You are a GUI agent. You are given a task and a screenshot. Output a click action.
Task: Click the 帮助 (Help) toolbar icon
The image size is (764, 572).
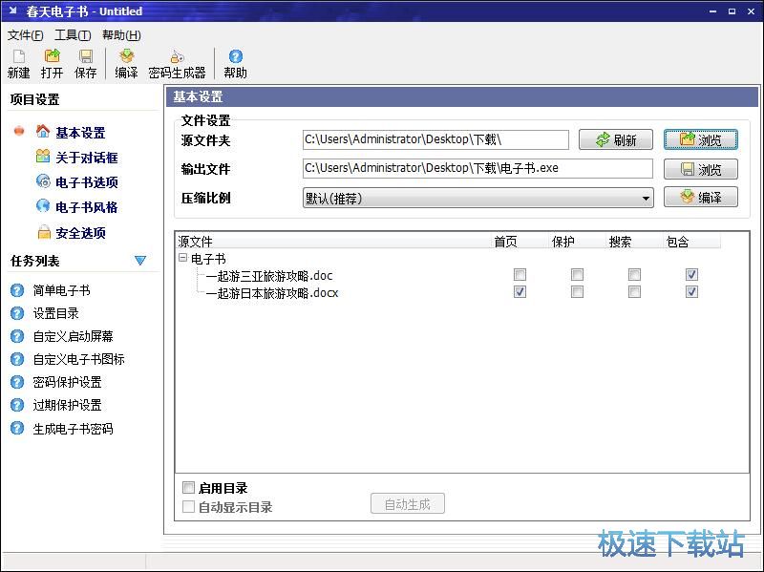(x=235, y=64)
